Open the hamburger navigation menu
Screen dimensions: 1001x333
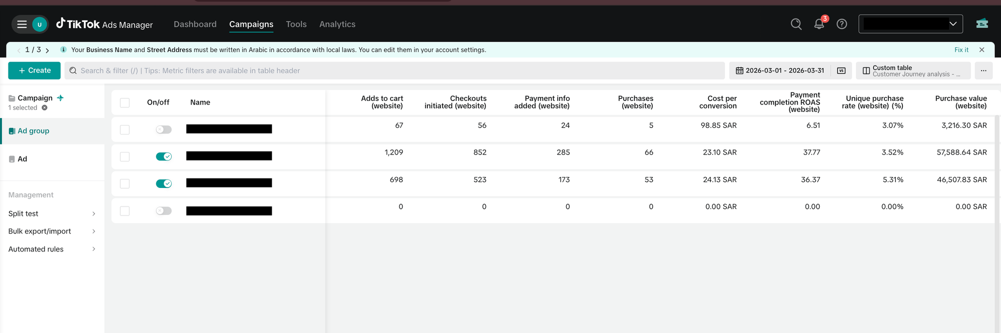[x=22, y=24]
